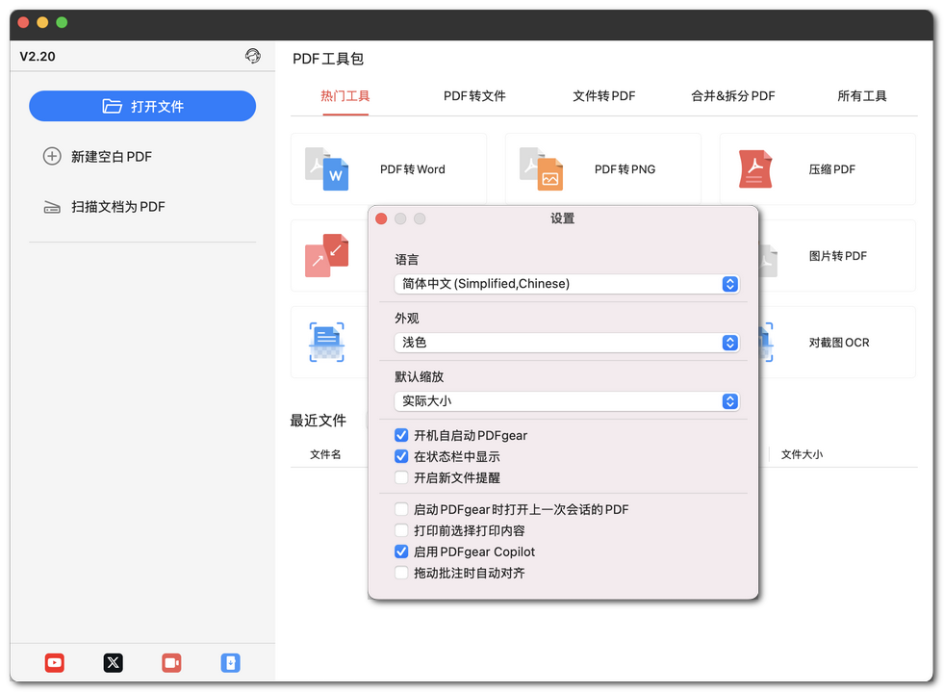
Task: Click the 打开文件 button
Action: (x=142, y=106)
